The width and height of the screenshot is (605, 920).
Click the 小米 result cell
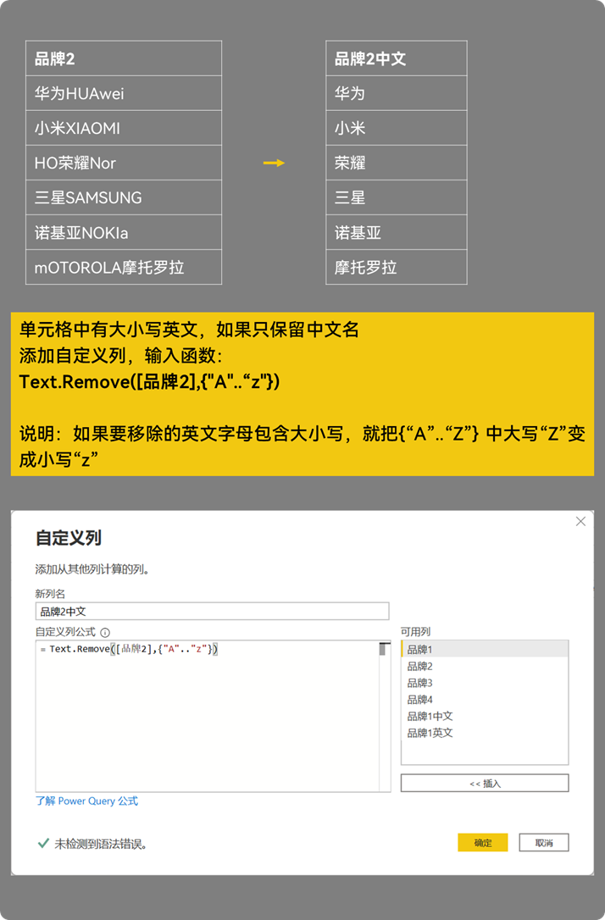(396, 128)
